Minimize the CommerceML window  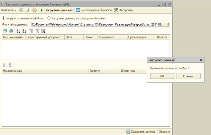159,5
